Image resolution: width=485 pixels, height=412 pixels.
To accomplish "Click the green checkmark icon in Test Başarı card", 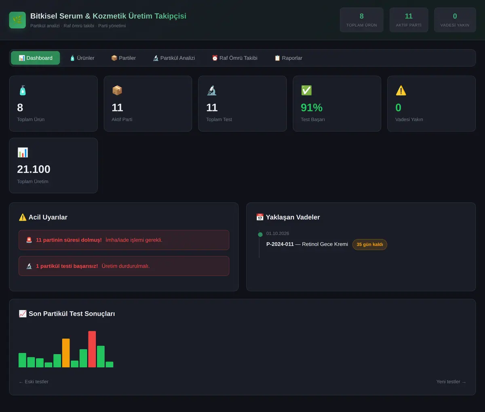I will (306, 90).
